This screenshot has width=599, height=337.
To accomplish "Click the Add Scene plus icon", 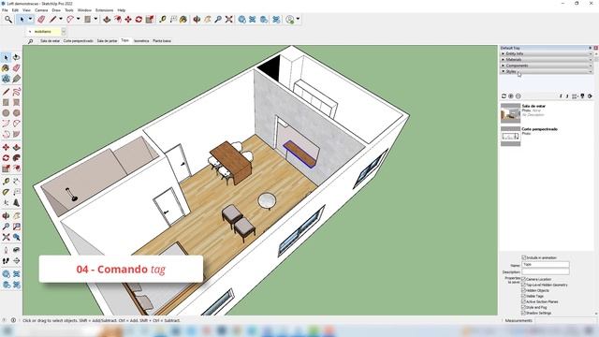I will (x=511, y=96).
